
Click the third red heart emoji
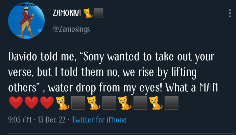pyautogui.click(x=46, y=103)
